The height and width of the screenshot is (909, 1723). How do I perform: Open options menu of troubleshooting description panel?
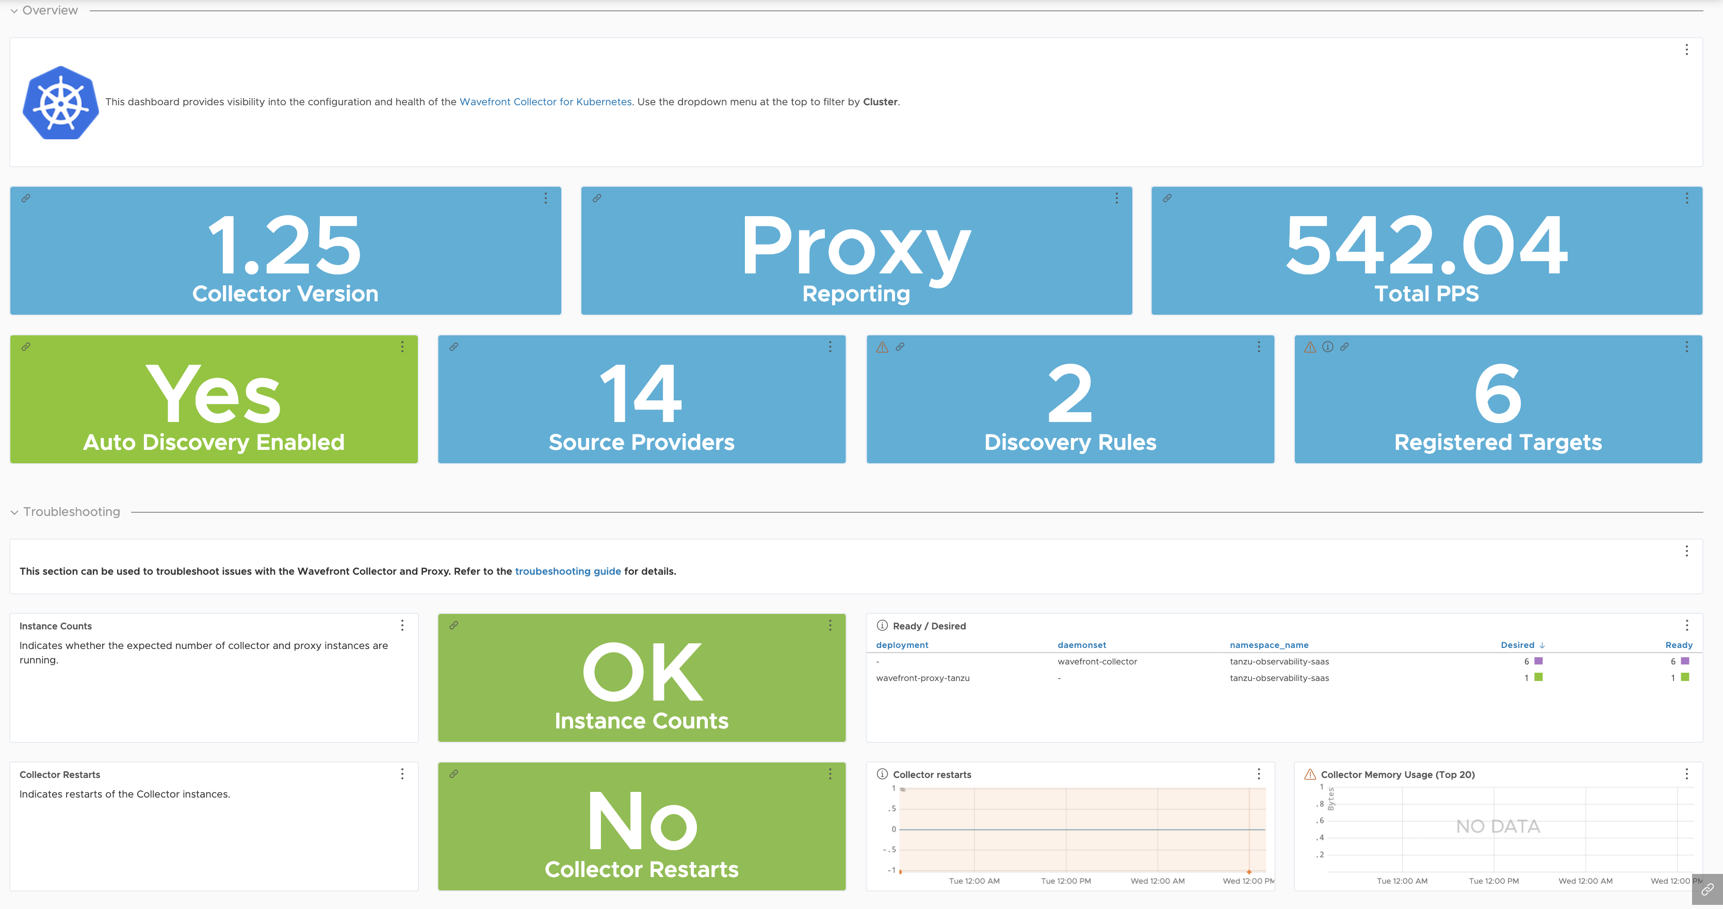click(1686, 550)
